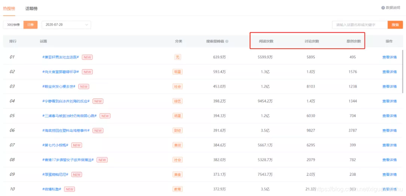Open topic #厚蛋烧帕尼尼#
The width and height of the screenshot is (406, 196).
coord(55,175)
